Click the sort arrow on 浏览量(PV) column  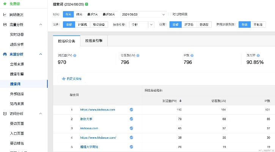tap(180, 101)
